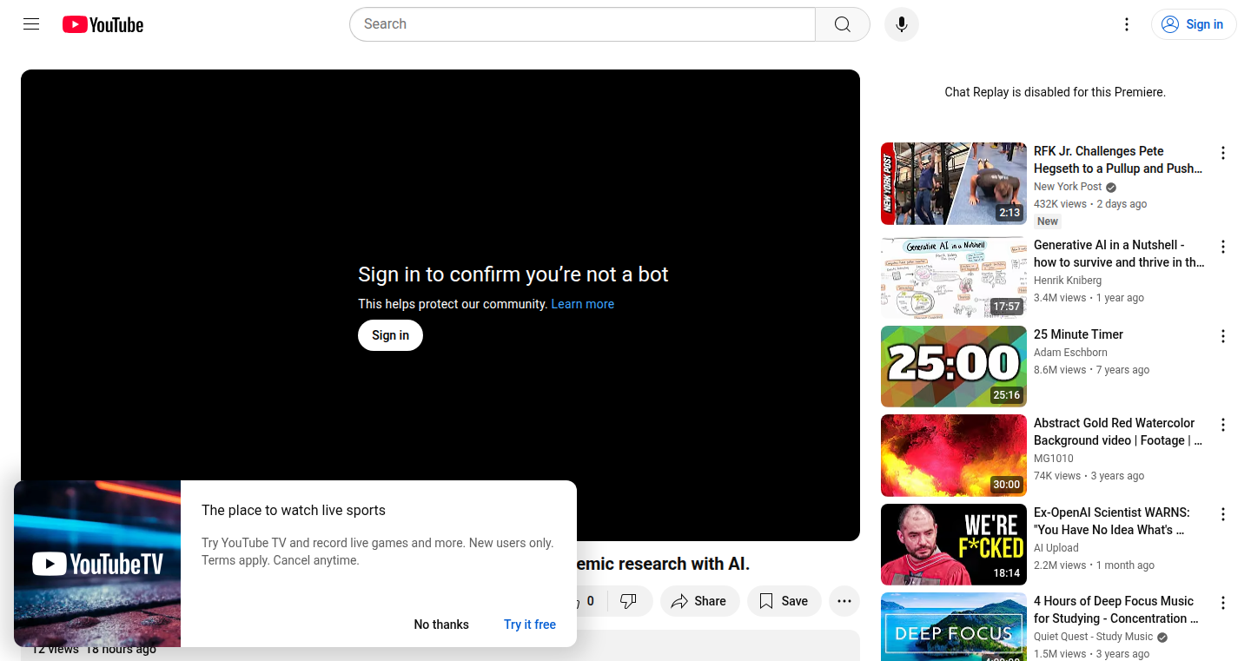Open Generative AI in a Nutshell thumbnail
Image resolution: width=1251 pixels, height=661 pixels.
tap(954, 277)
